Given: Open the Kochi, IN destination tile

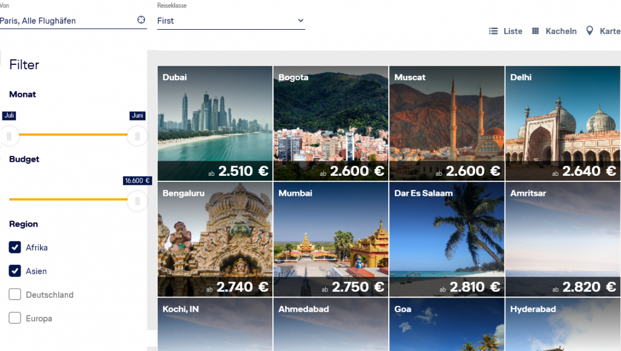Looking at the screenshot, I should [215, 324].
